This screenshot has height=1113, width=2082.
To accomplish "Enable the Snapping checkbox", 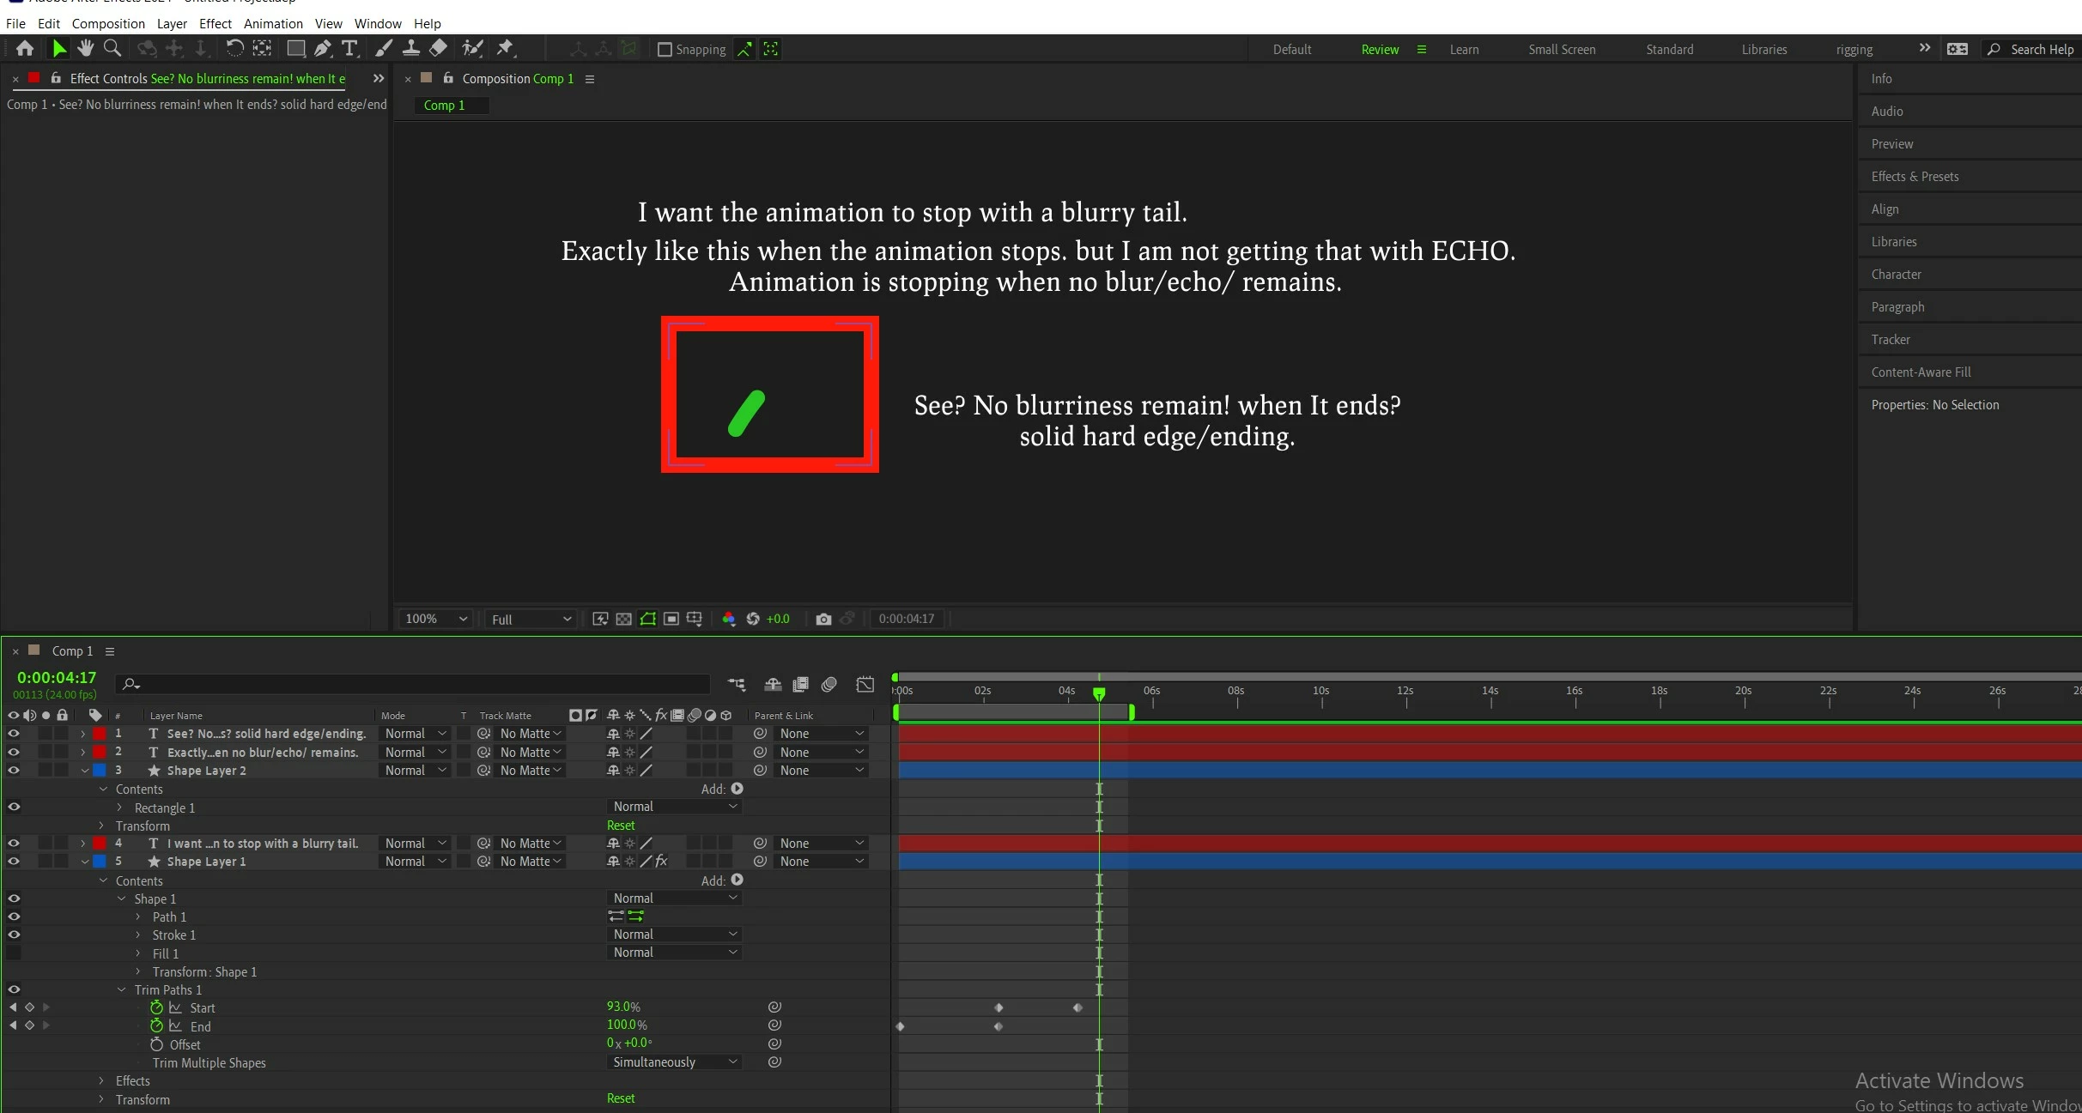I will coord(665,50).
